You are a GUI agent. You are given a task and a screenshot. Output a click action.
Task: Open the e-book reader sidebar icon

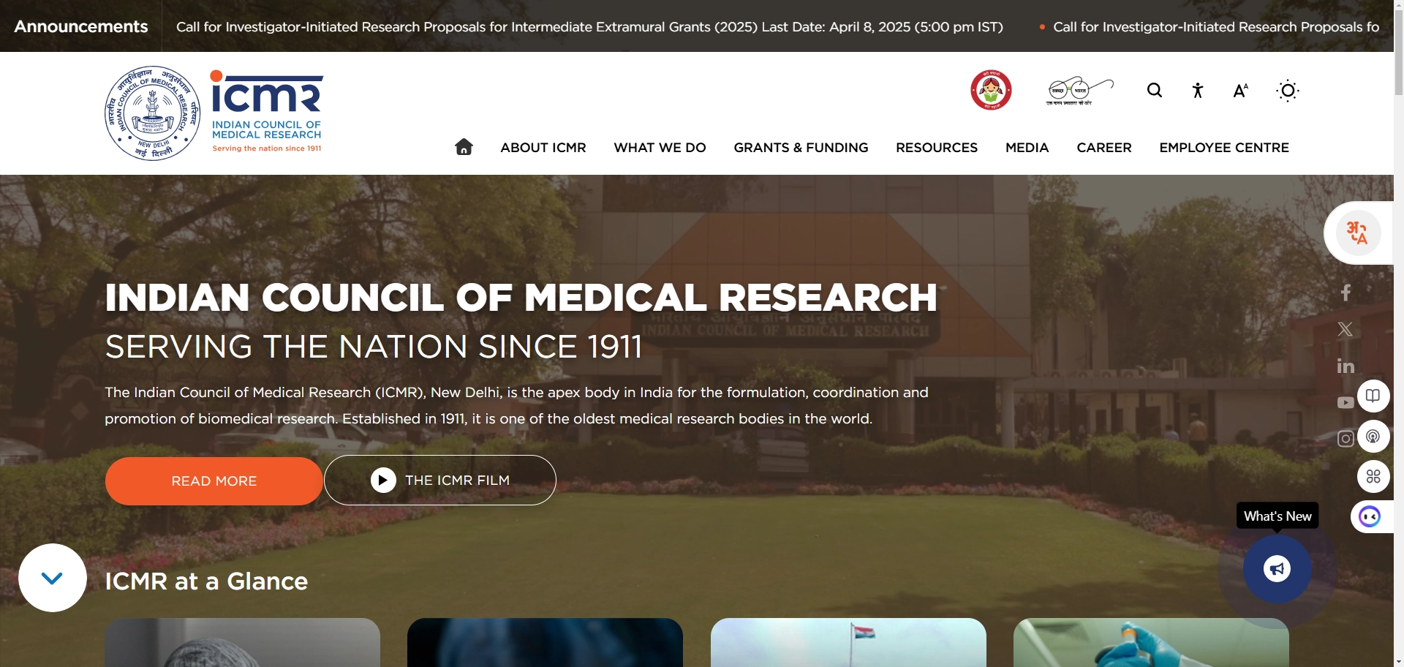coord(1373,396)
